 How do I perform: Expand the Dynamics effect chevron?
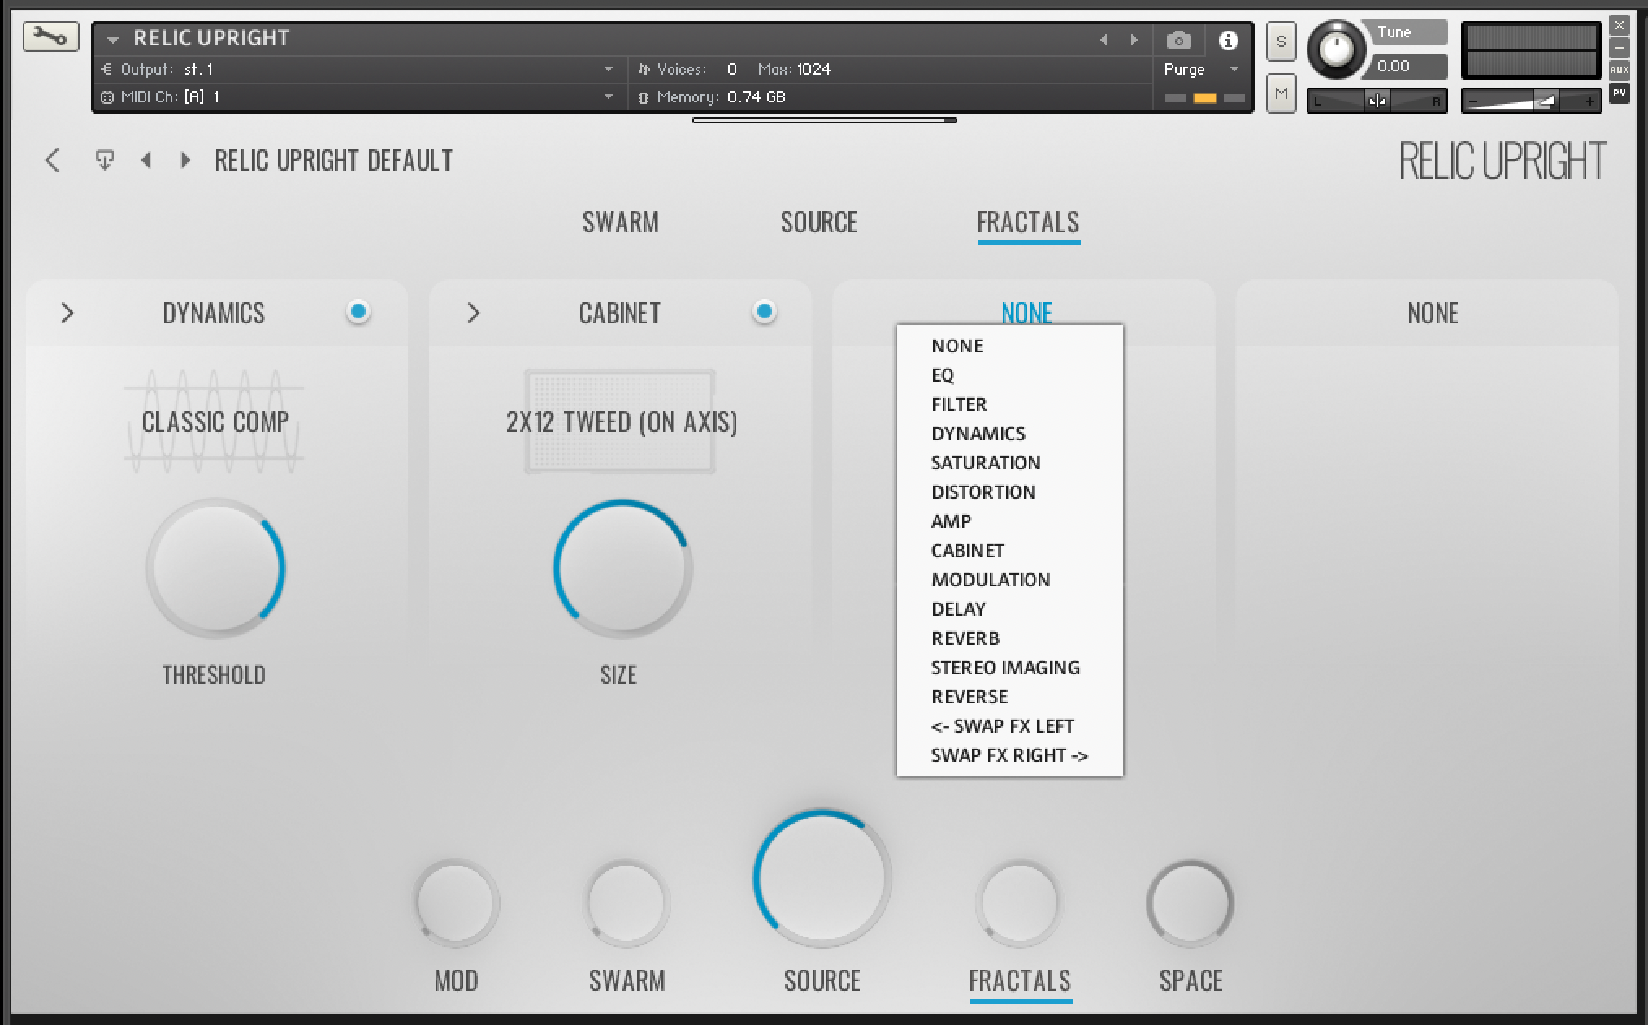coord(67,313)
